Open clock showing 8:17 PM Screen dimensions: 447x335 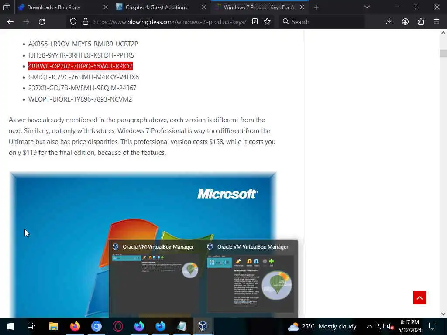pos(409,326)
